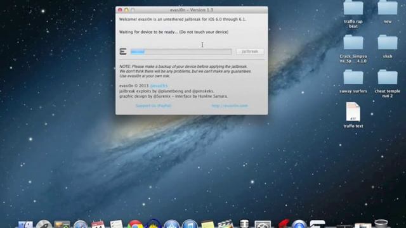Click the 'evasi0n © 2013' copyright text
The width and height of the screenshot is (406, 228).
(134, 86)
